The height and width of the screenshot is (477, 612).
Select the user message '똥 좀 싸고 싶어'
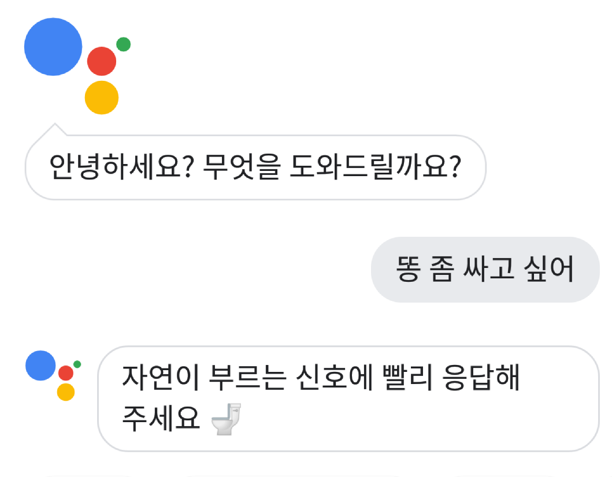485,270
